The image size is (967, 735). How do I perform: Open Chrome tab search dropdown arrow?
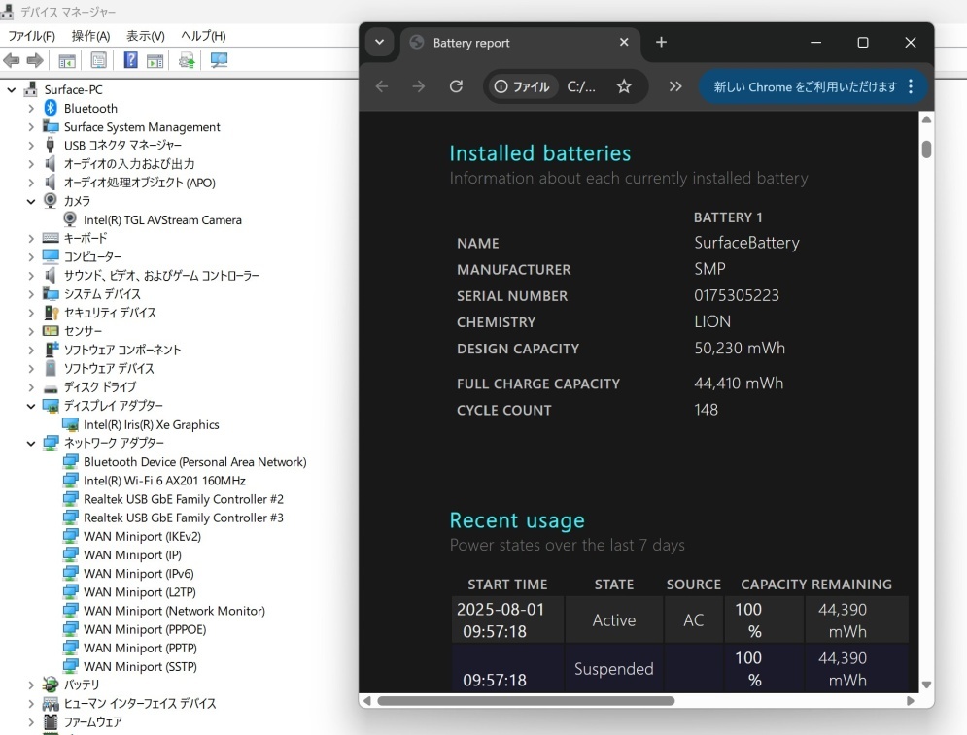tap(379, 43)
